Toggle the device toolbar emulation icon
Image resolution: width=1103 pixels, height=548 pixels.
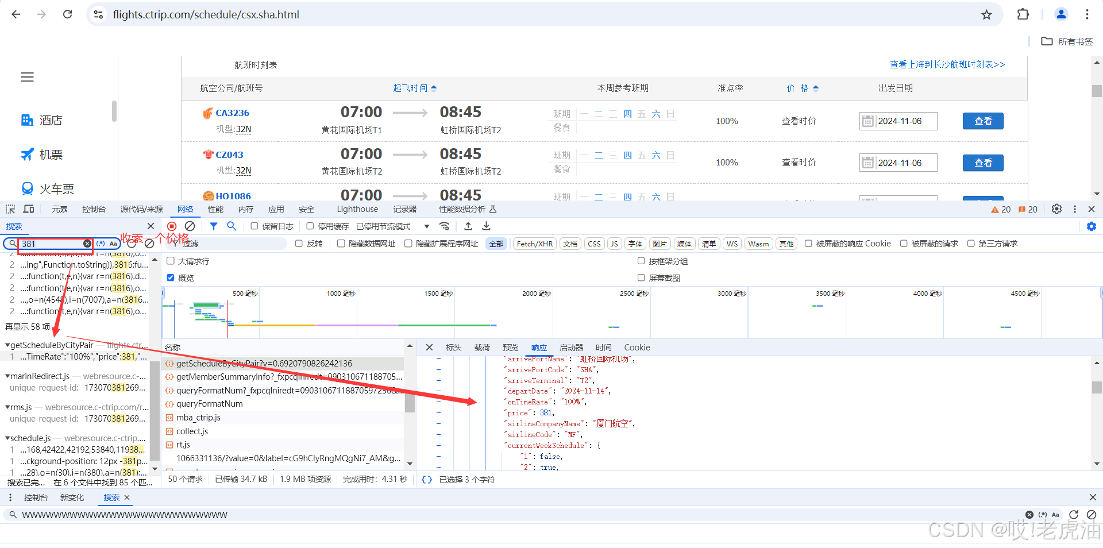pyautogui.click(x=29, y=209)
